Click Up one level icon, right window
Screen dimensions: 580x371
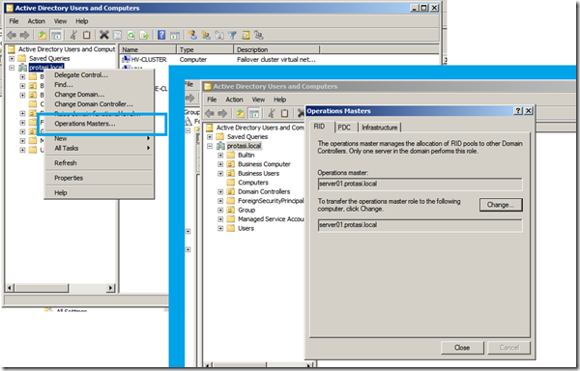(241, 113)
